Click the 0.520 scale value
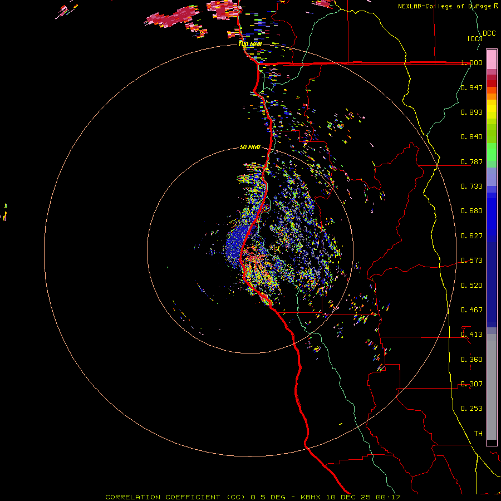501x501 pixels. point(471,286)
